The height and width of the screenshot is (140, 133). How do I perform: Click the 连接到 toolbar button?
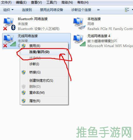[x=27, y=10]
